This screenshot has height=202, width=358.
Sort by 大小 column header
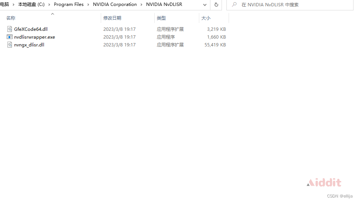point(206,18)
